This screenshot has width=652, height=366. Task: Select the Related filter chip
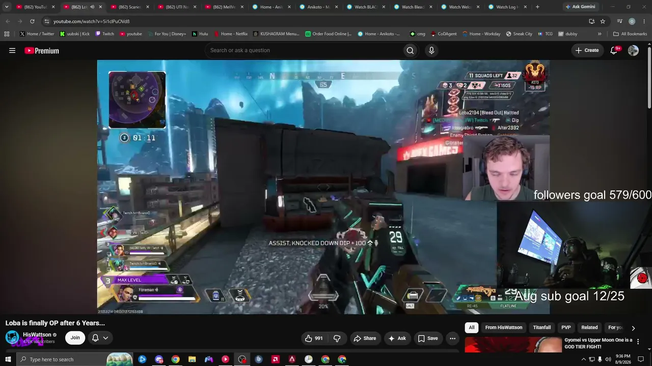click(589, 328)
